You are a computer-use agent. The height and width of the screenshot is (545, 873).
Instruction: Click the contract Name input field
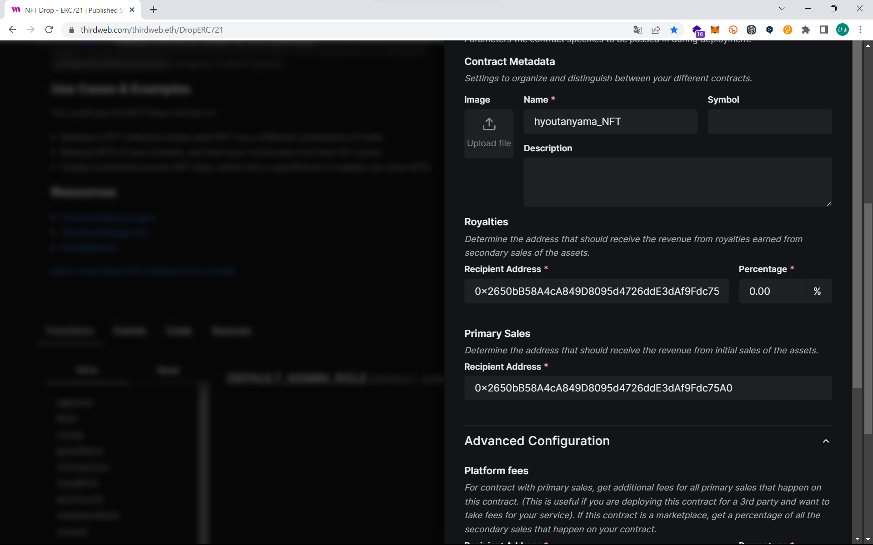pos(610,121)
